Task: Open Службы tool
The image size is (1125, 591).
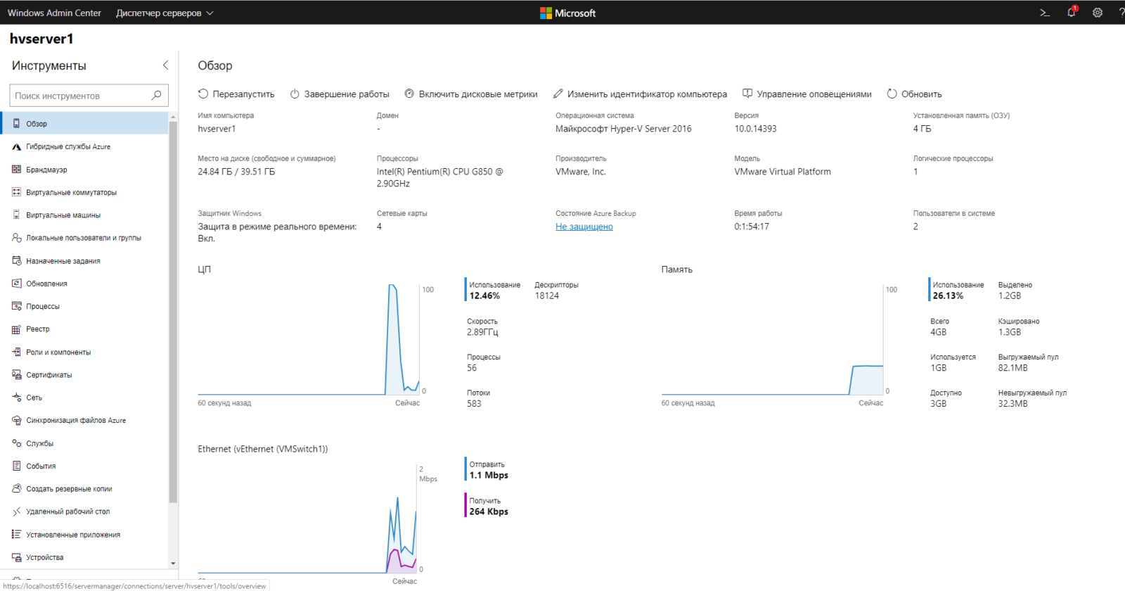Action: pos(84,443)
